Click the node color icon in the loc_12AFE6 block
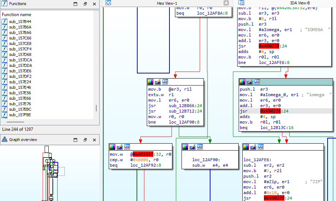336x201 pixels. pos(246,147)
